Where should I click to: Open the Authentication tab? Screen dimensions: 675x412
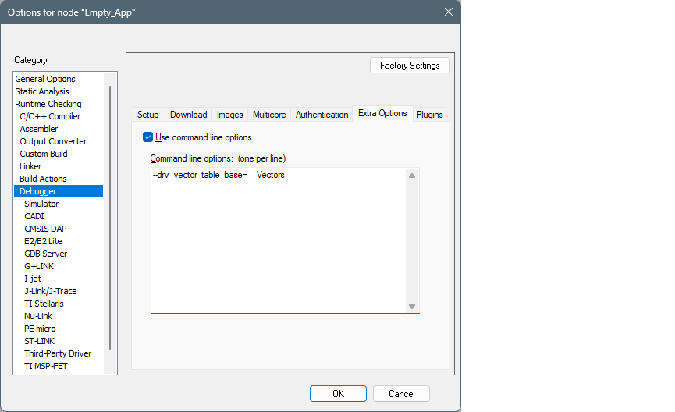pos(322,115)
